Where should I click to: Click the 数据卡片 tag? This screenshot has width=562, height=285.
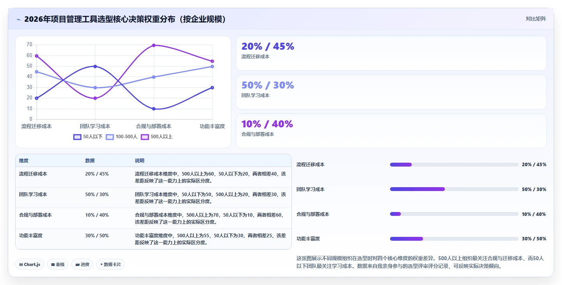point(111,264)
